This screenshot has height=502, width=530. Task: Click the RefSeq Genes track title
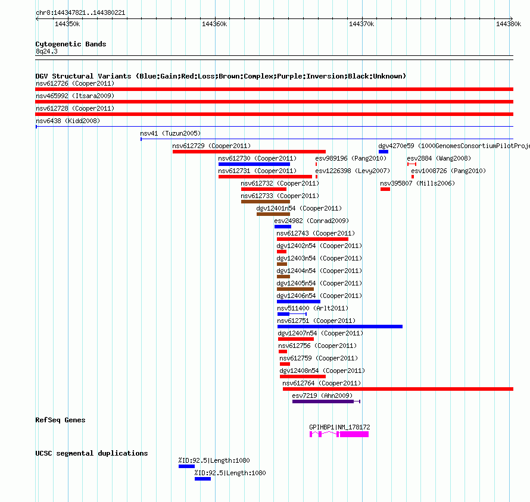(x=61, y=420)
